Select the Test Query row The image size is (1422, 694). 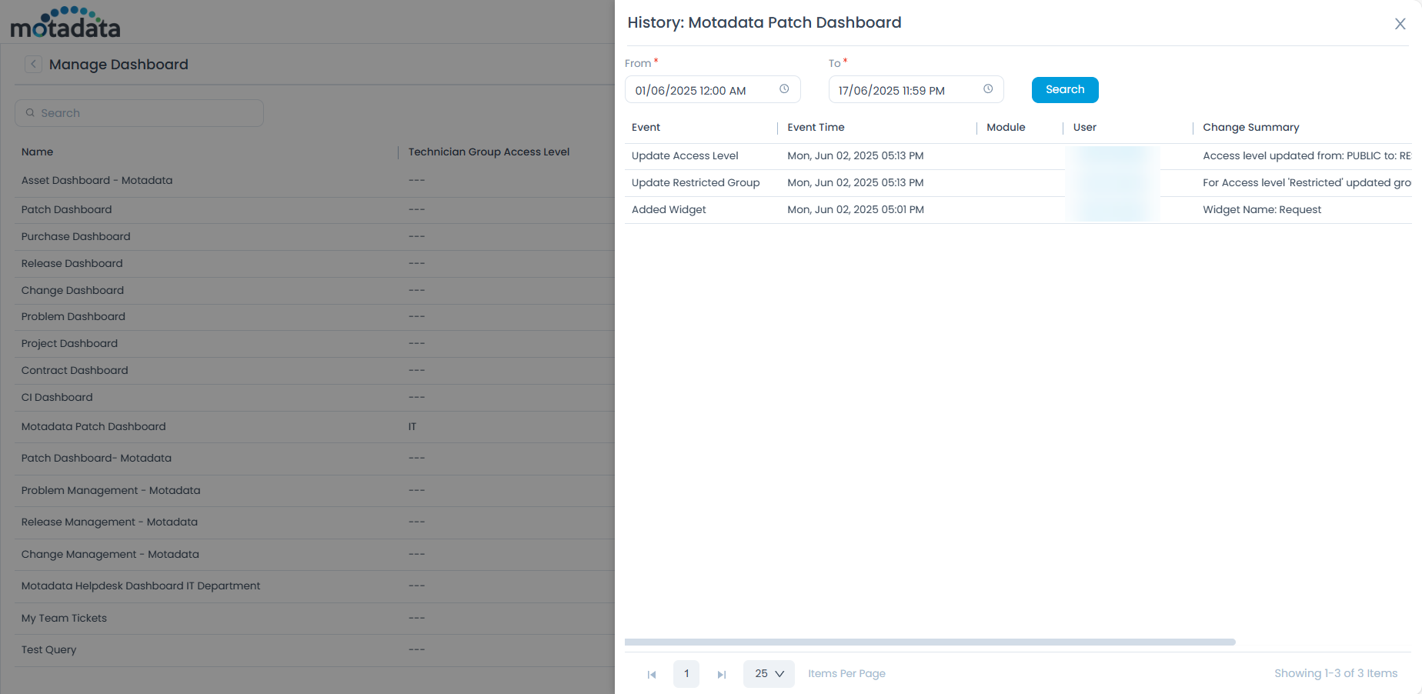coord(48,649)
